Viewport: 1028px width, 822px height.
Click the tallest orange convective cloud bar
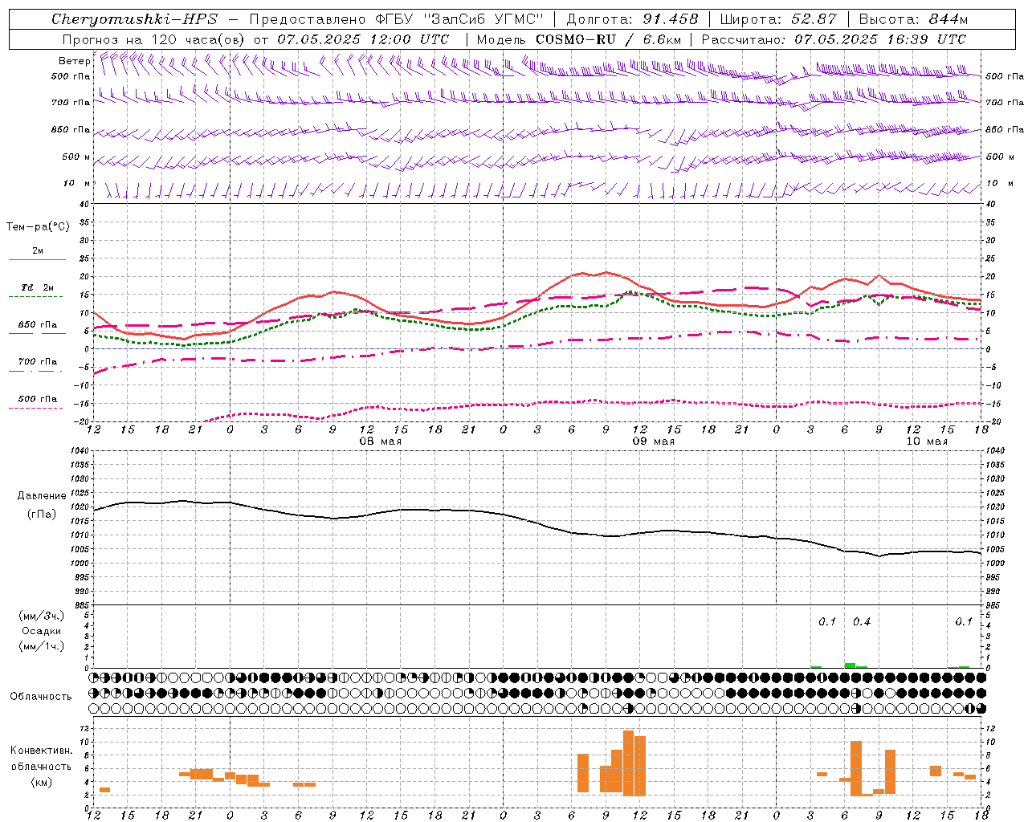tap(628, 763)
